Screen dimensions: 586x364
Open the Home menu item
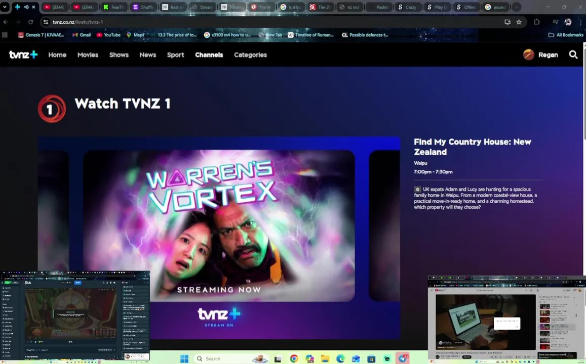[x=57, y=55]
